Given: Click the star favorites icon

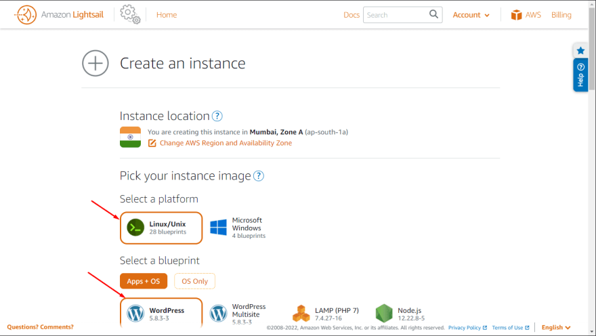Looking at the screenshot, I should (x=580, y=51).
